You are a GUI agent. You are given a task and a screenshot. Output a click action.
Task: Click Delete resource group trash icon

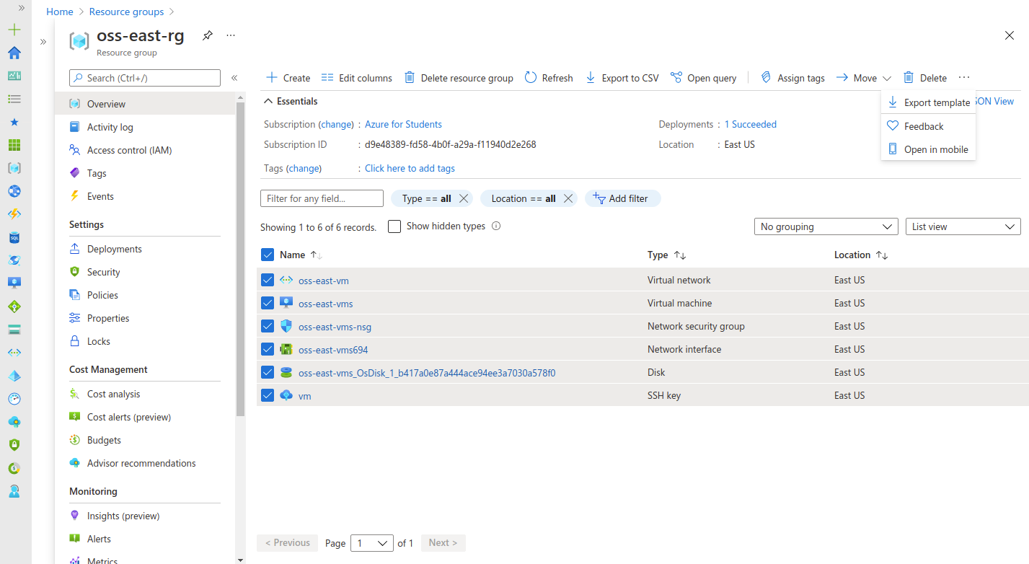click(x=410, y=78)
